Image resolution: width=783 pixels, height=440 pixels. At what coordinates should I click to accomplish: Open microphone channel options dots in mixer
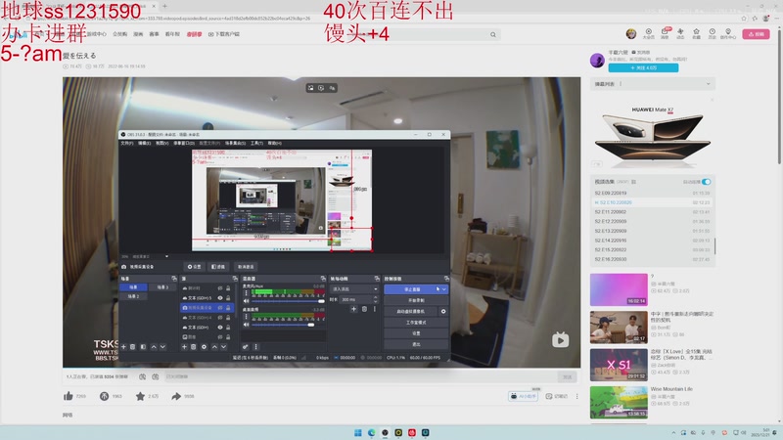pos(246,292)
